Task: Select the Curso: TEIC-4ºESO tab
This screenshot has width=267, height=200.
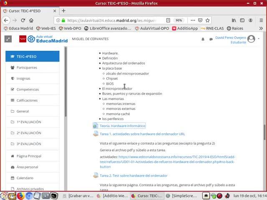Action: 30,11
